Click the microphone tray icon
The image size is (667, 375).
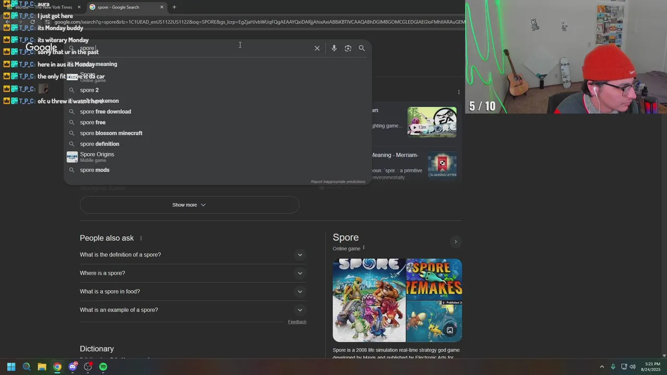[613, 367]
